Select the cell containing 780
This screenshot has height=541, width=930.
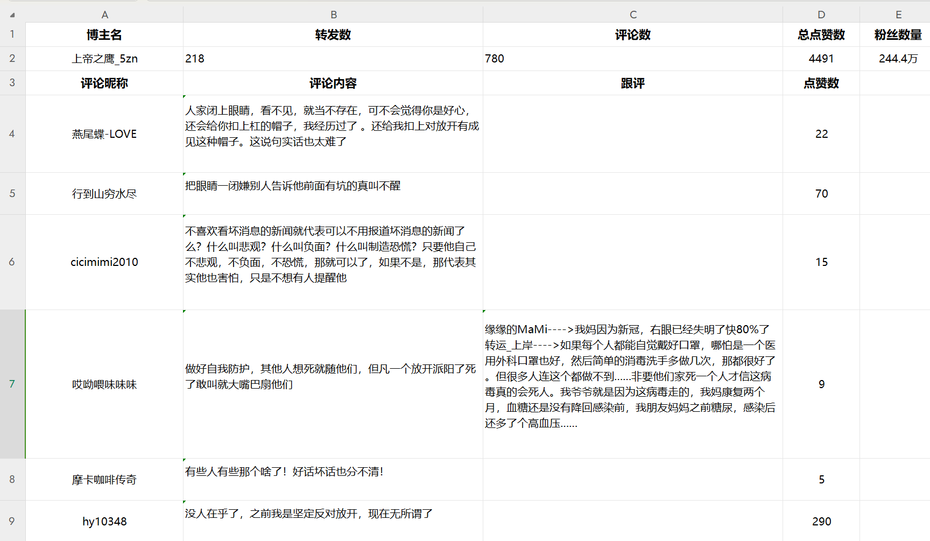coord(633,59)
